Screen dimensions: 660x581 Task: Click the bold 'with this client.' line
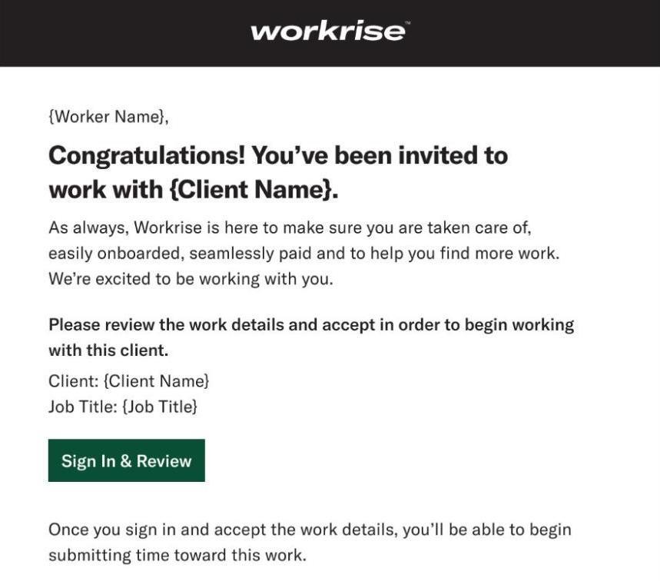pyautogui.click(x=108, y=350)
